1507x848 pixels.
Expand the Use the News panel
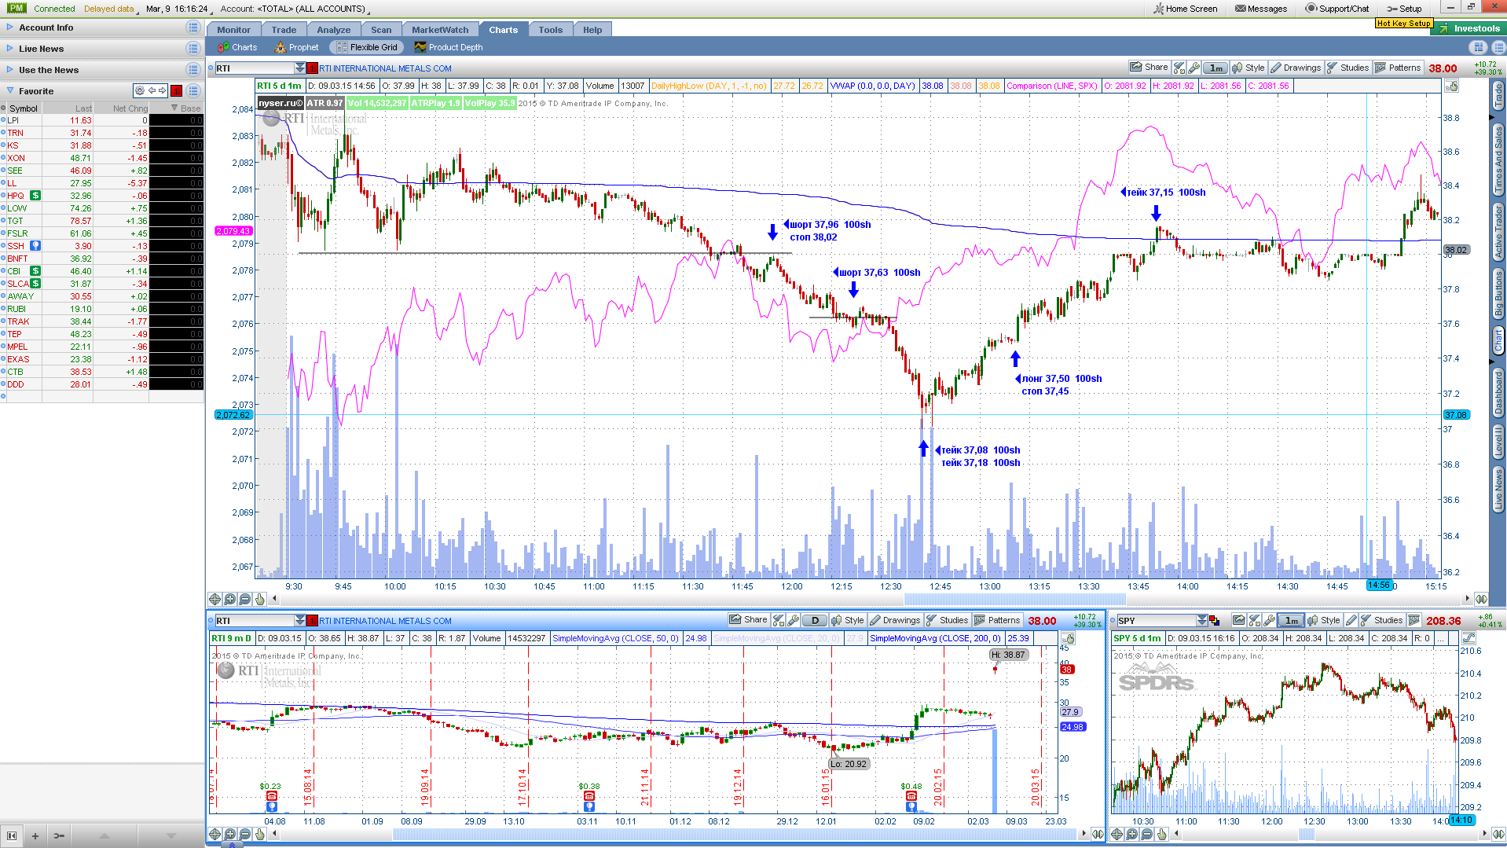(9, 70)
